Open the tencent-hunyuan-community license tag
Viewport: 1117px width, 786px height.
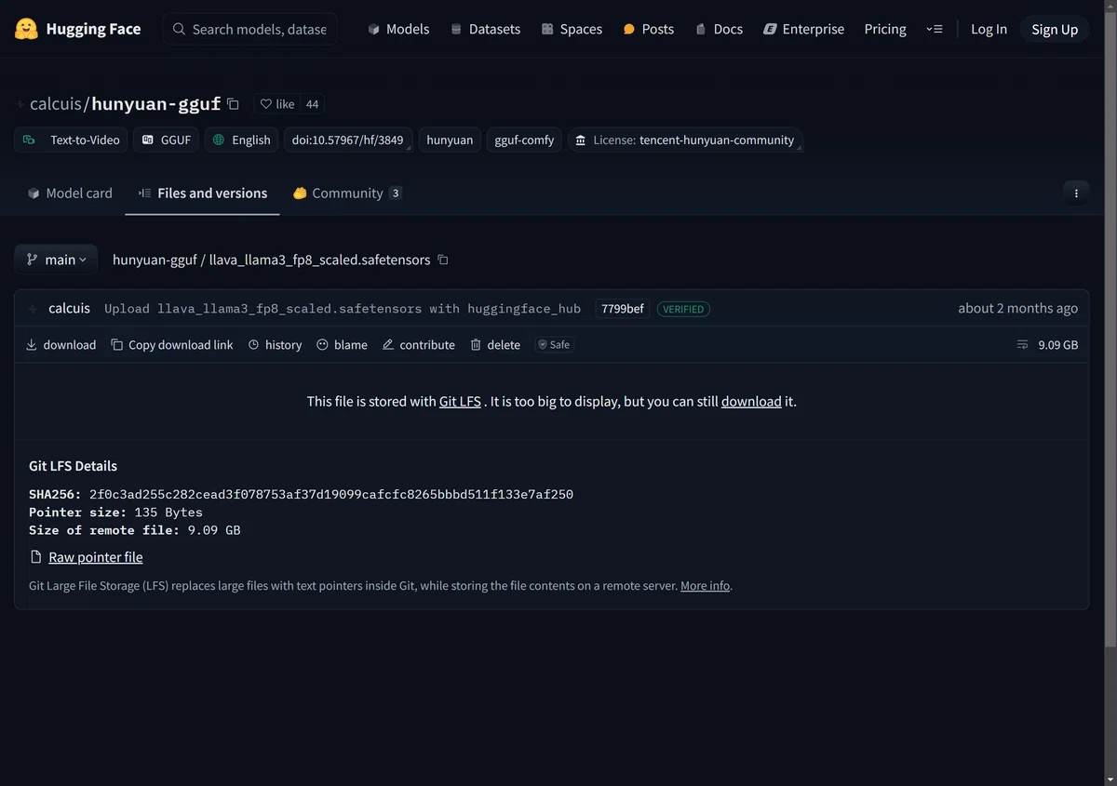click(x=685, y=140)
